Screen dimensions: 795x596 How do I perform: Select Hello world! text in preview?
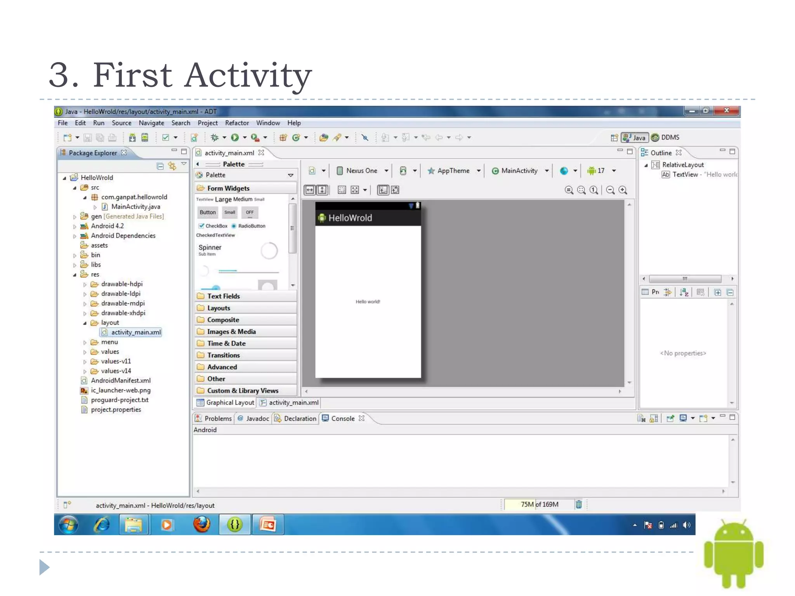point(368,301)
